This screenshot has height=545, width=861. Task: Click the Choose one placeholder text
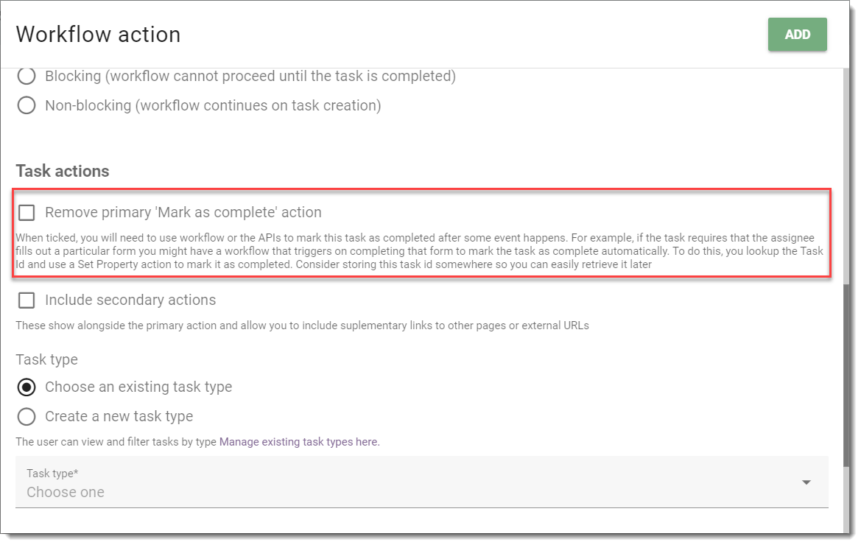click(66, 492)
